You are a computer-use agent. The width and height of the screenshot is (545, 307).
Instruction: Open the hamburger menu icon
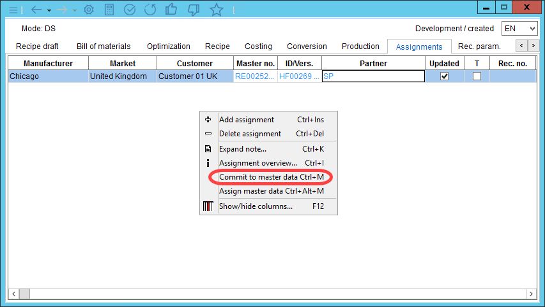[x=13, y=10]
